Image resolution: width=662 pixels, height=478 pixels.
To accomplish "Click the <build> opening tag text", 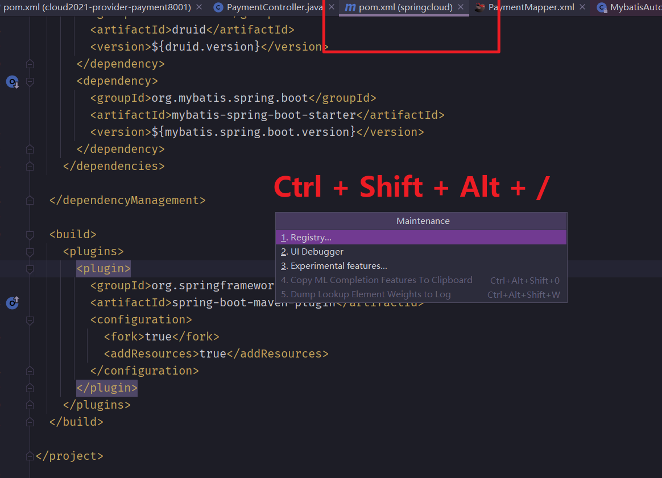I will 73,234.
